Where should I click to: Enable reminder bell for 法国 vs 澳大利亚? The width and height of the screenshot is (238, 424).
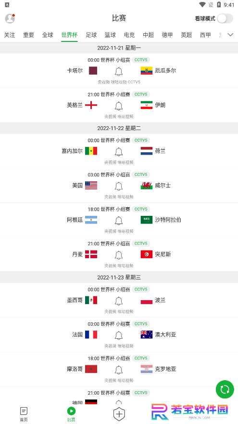pyautogui.click(x=119, y=335)
